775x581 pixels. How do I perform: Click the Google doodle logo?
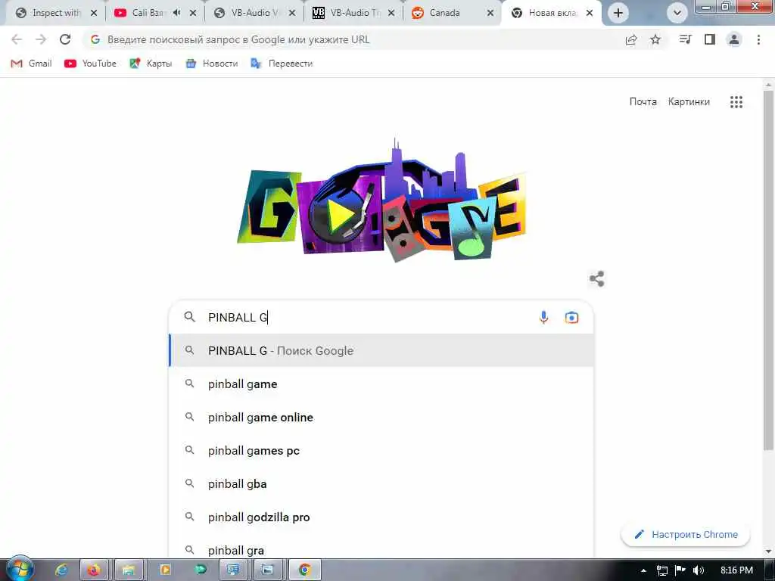coord(381,200)
